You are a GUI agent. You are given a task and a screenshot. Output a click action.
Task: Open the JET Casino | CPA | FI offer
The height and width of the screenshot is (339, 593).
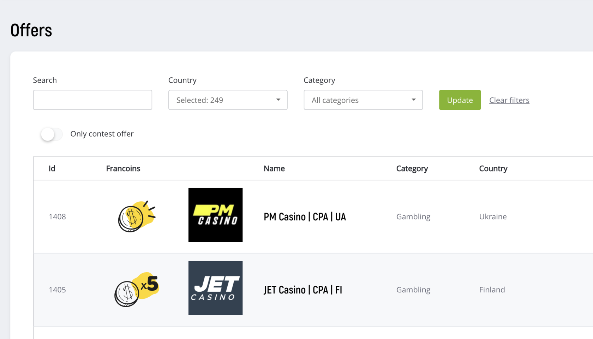coord(303,290)
